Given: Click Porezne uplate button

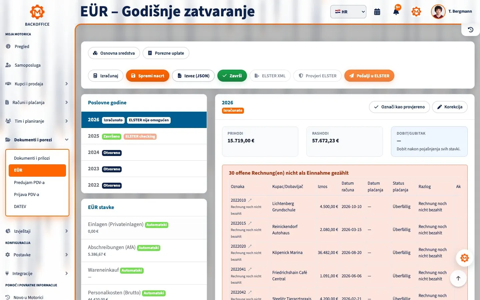Looking at the screenshot, I should 166,53.
